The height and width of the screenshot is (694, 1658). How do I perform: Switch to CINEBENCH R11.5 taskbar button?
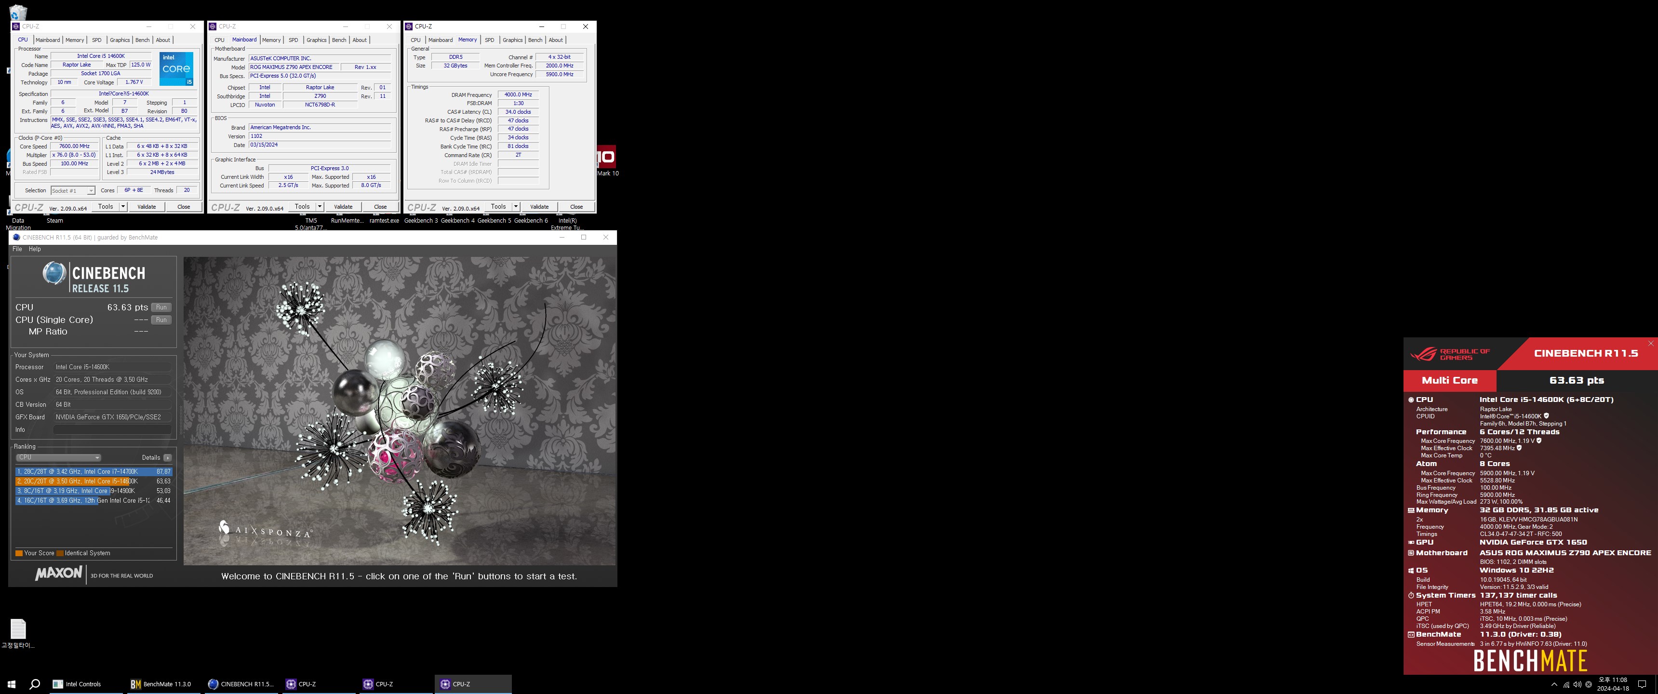[x=241, y=684]
